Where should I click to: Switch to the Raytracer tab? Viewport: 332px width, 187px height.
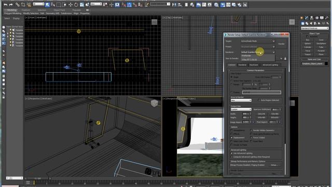click(254, 65)
